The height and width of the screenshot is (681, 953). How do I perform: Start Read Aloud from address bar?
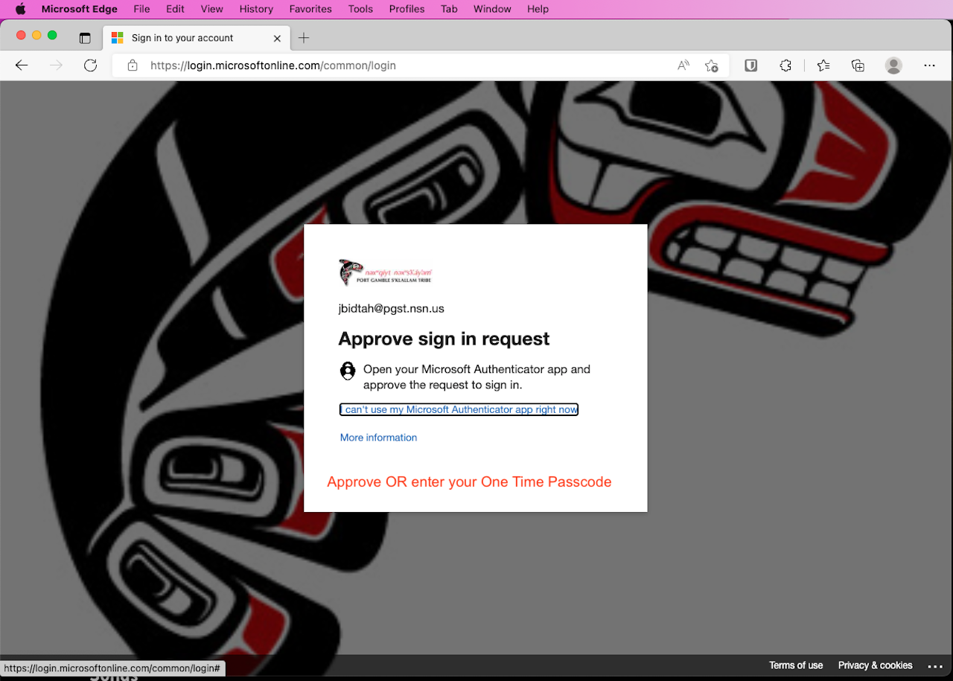(683, 65)
